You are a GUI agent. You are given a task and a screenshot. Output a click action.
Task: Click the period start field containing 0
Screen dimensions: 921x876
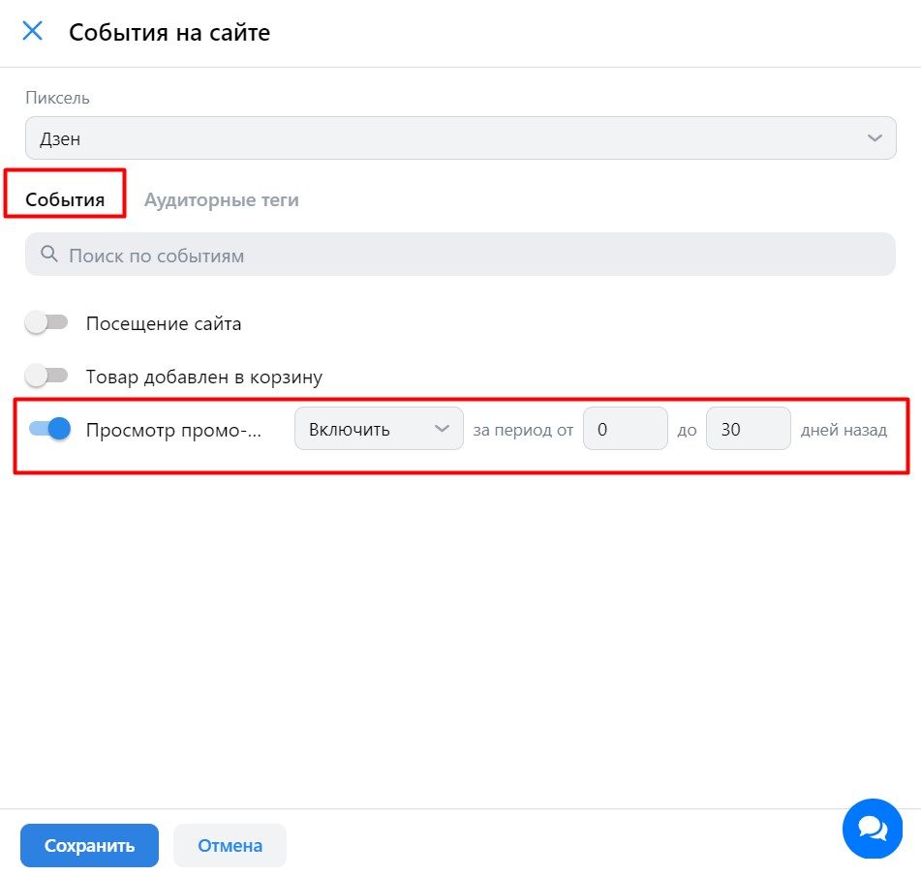pos(625,429)
